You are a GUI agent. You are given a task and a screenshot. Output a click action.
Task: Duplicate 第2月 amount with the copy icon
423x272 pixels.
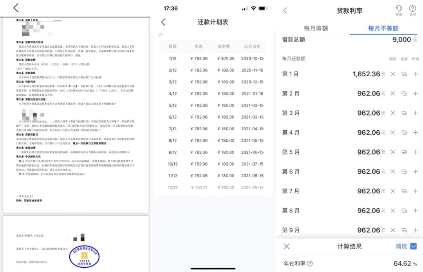point(404,94)
